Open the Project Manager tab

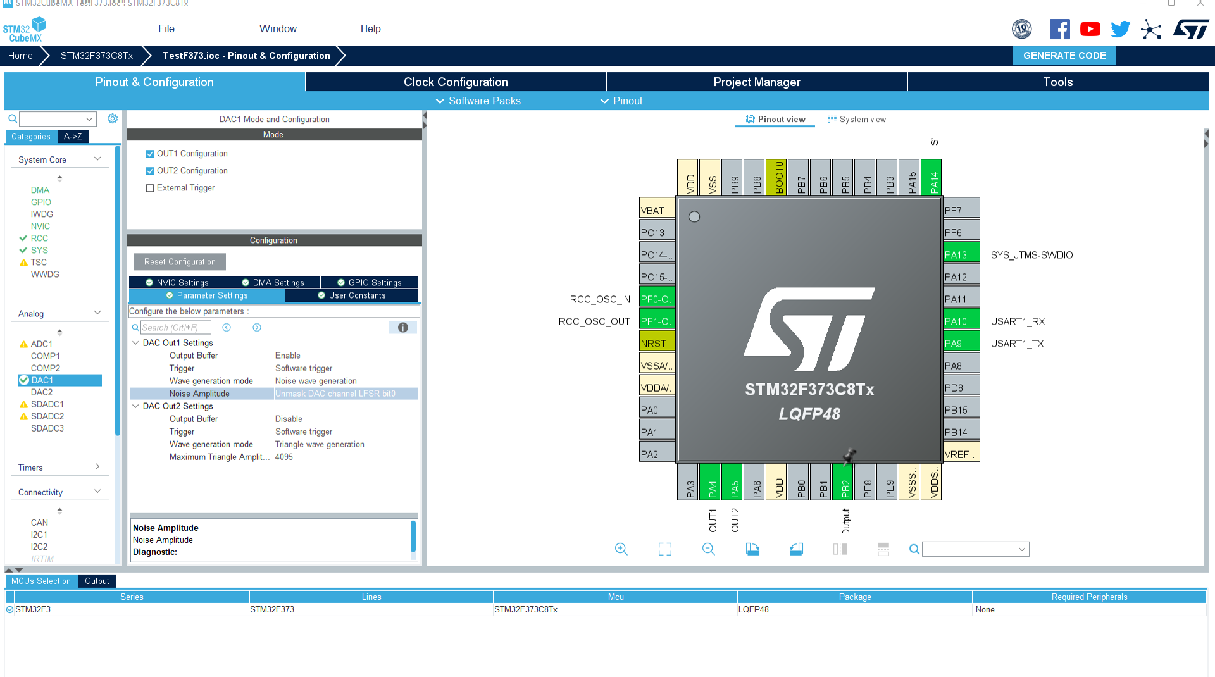pyautogui.click(x=757, y=82)
